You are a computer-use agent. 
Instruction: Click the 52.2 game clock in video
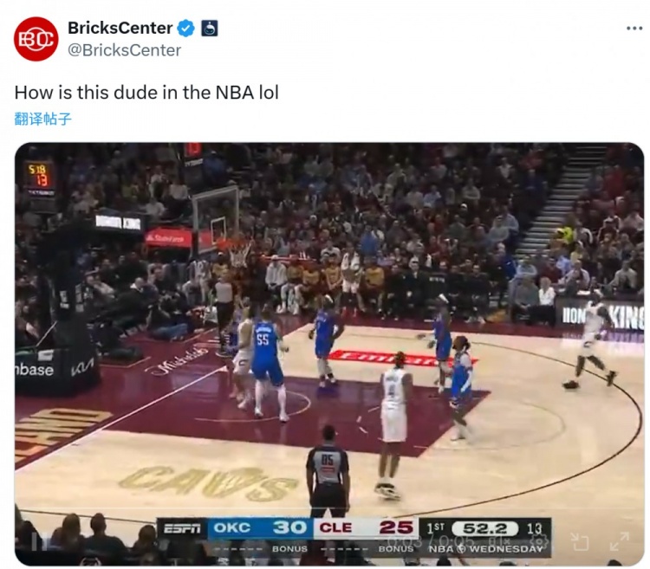(484, 528)
